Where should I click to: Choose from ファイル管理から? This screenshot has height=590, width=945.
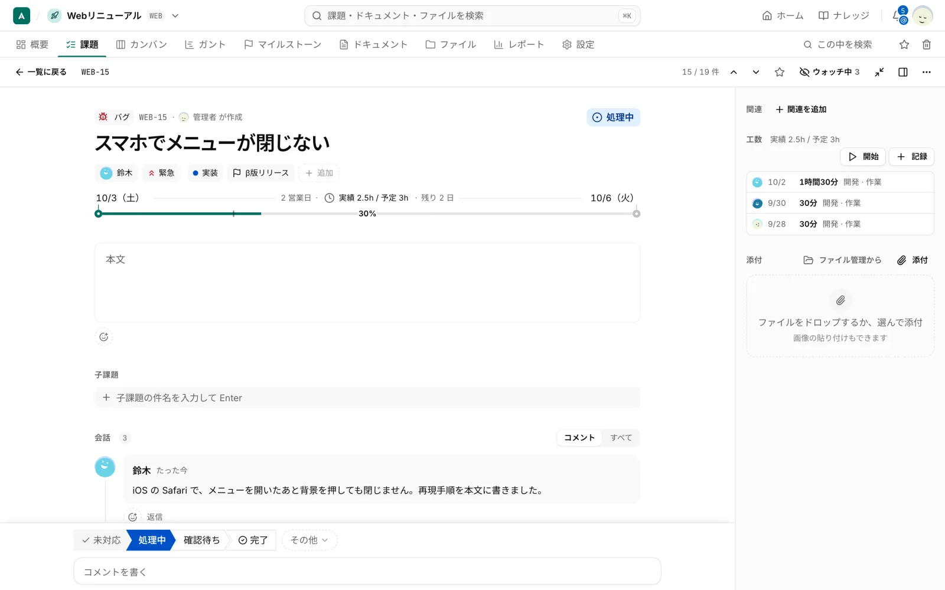coord(842,260)
